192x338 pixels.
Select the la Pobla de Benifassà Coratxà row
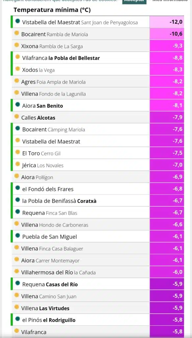pyautogui.click(x=98, y=201)
